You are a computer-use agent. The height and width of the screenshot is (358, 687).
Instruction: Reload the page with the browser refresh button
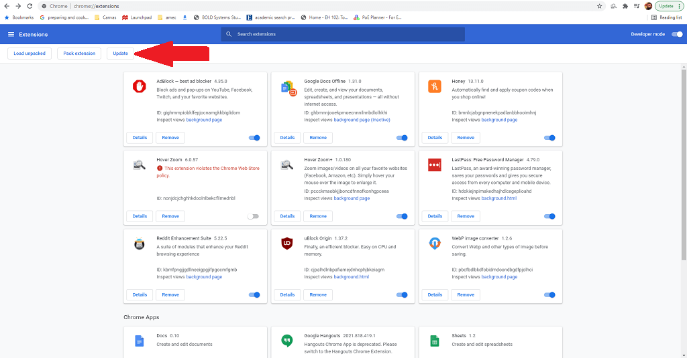(x=30, y=5)
